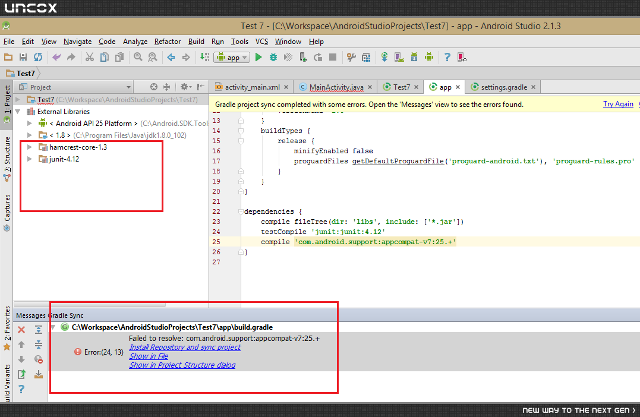The image size is (640, 417).
Task: Collapse the External Libraries node
Action: tap(18, 112)
